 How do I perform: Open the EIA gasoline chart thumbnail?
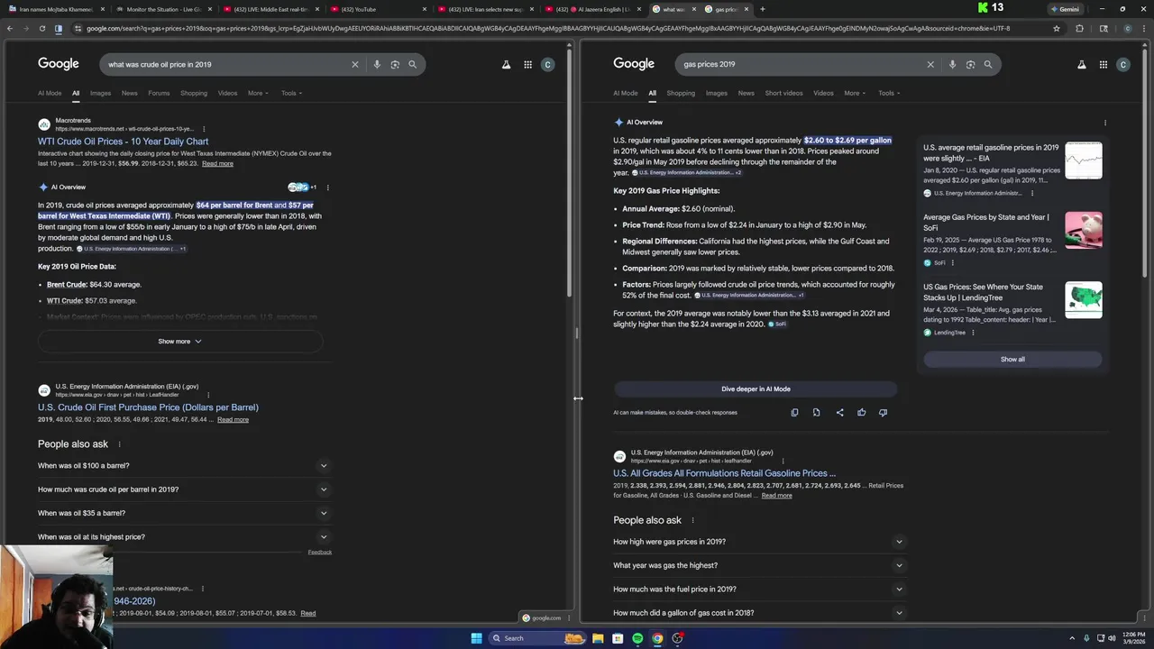[x=1083, y=160]
